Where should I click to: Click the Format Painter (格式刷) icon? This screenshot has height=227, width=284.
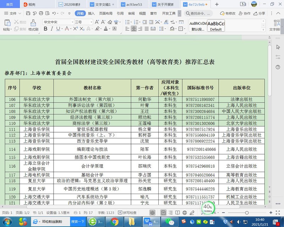coord(33,23)
